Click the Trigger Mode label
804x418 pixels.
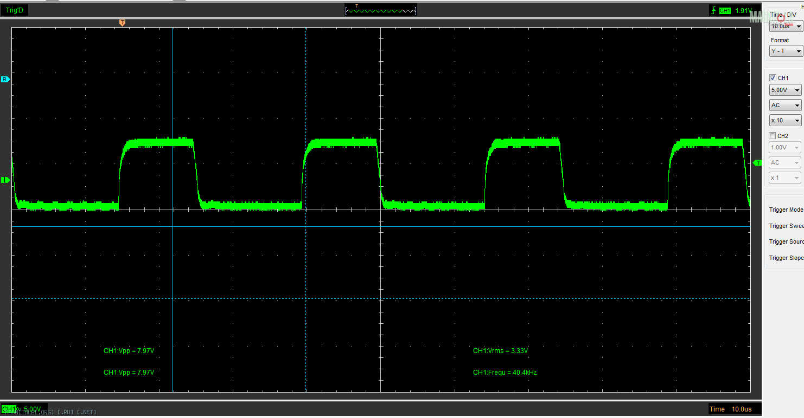[786, 210]
